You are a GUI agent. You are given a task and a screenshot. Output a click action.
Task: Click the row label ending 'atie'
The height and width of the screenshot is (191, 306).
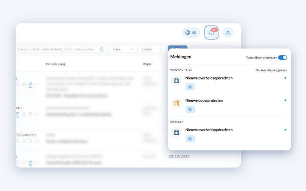[x=19, y=108]
